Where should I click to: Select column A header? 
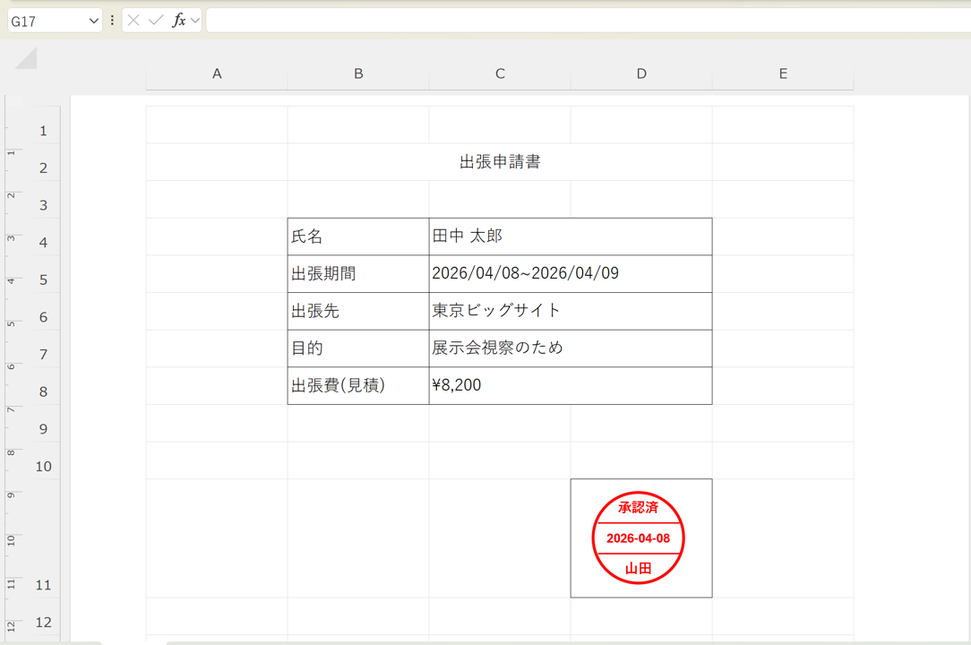[217, 74]
